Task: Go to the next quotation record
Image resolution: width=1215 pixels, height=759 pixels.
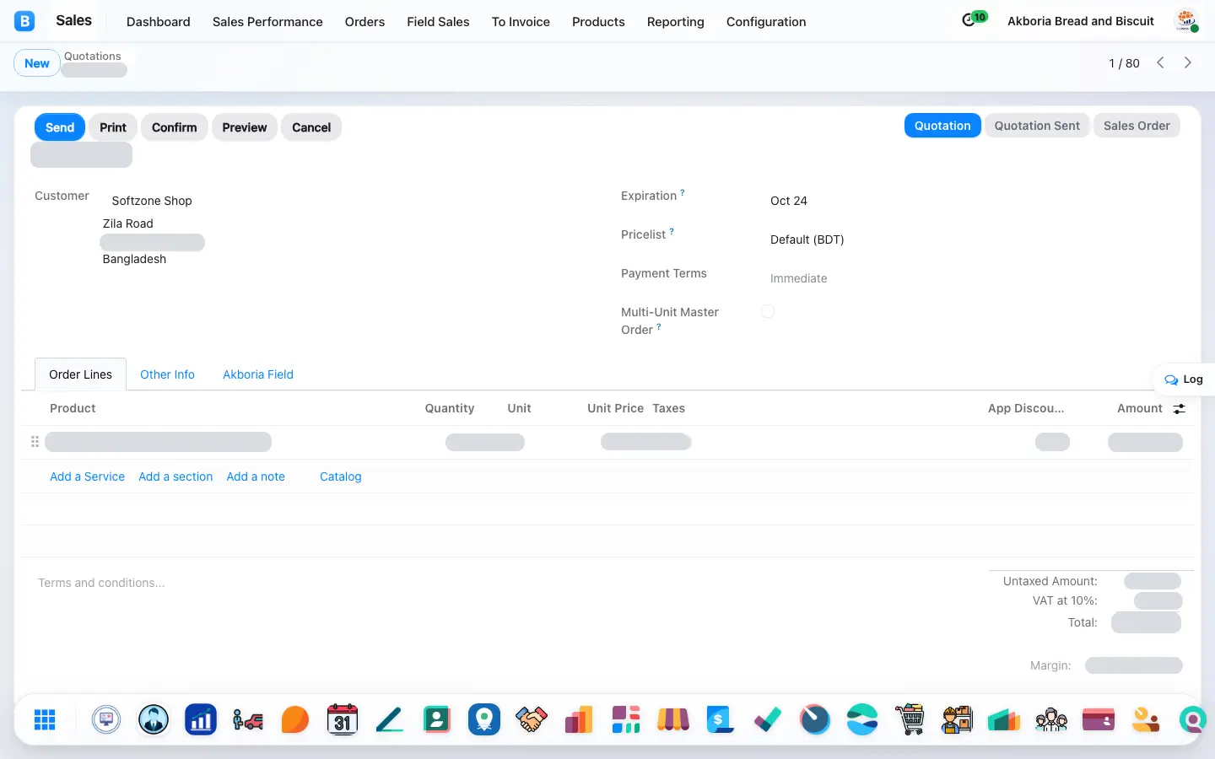Action: (x=1188, y=62)
